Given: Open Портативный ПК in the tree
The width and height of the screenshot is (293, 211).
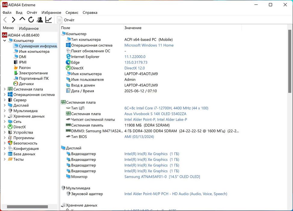Looking at the screenshot, I should coord(34,78).
